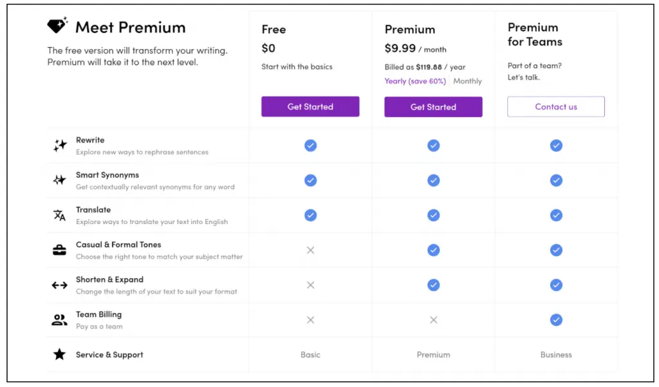Click the Service & Support star icon
659x387 pixels.
(60, 354)
